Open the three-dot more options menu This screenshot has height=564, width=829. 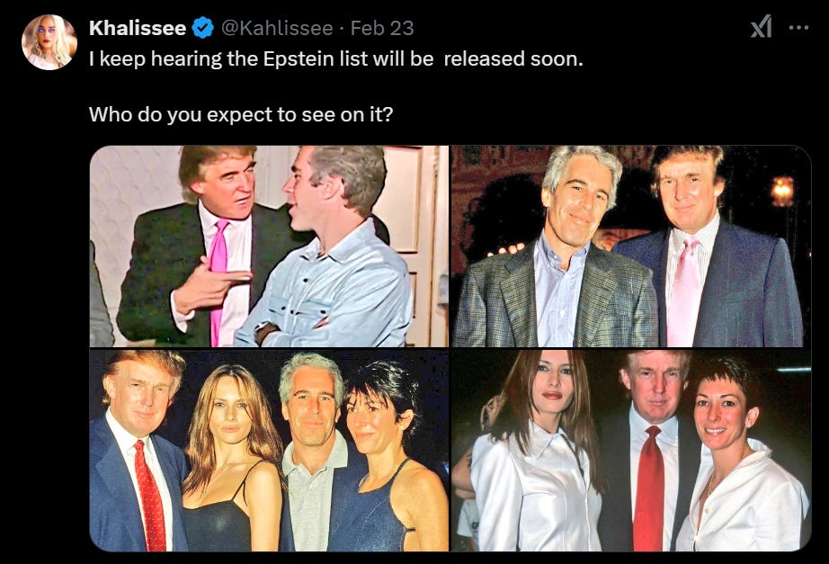[x=798, y=28]
